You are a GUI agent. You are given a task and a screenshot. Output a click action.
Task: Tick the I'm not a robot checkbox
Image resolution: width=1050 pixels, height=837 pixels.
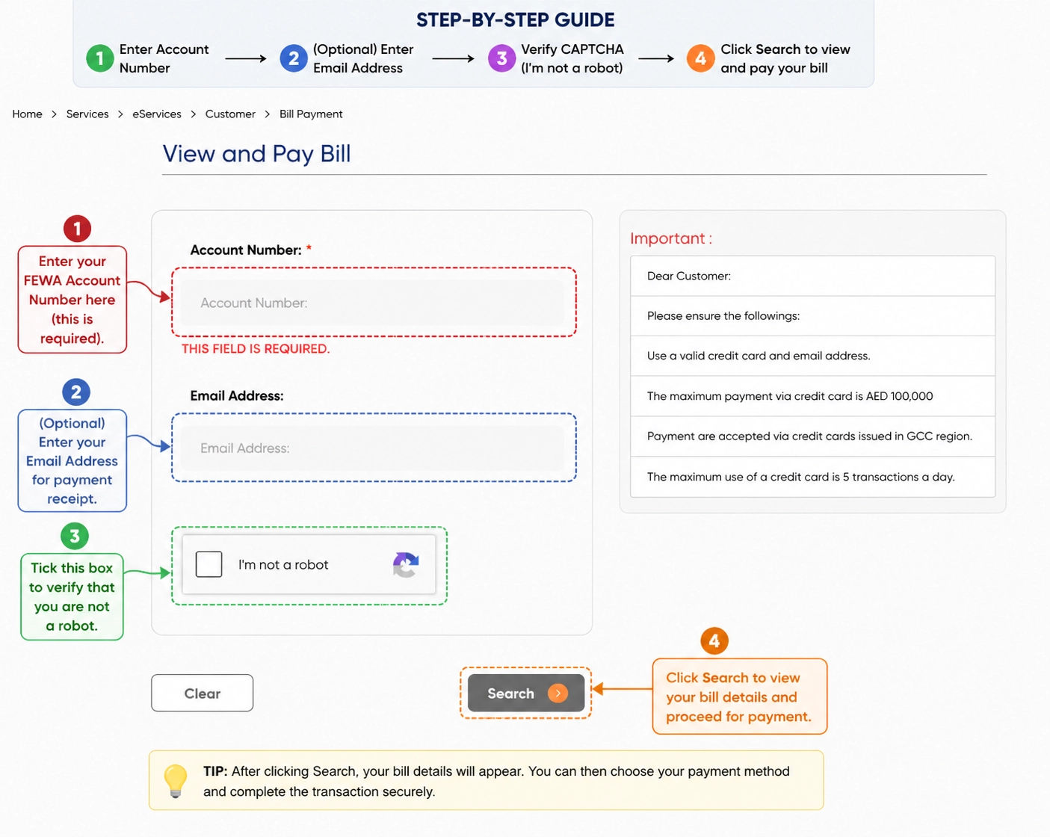tap(209, 564)
